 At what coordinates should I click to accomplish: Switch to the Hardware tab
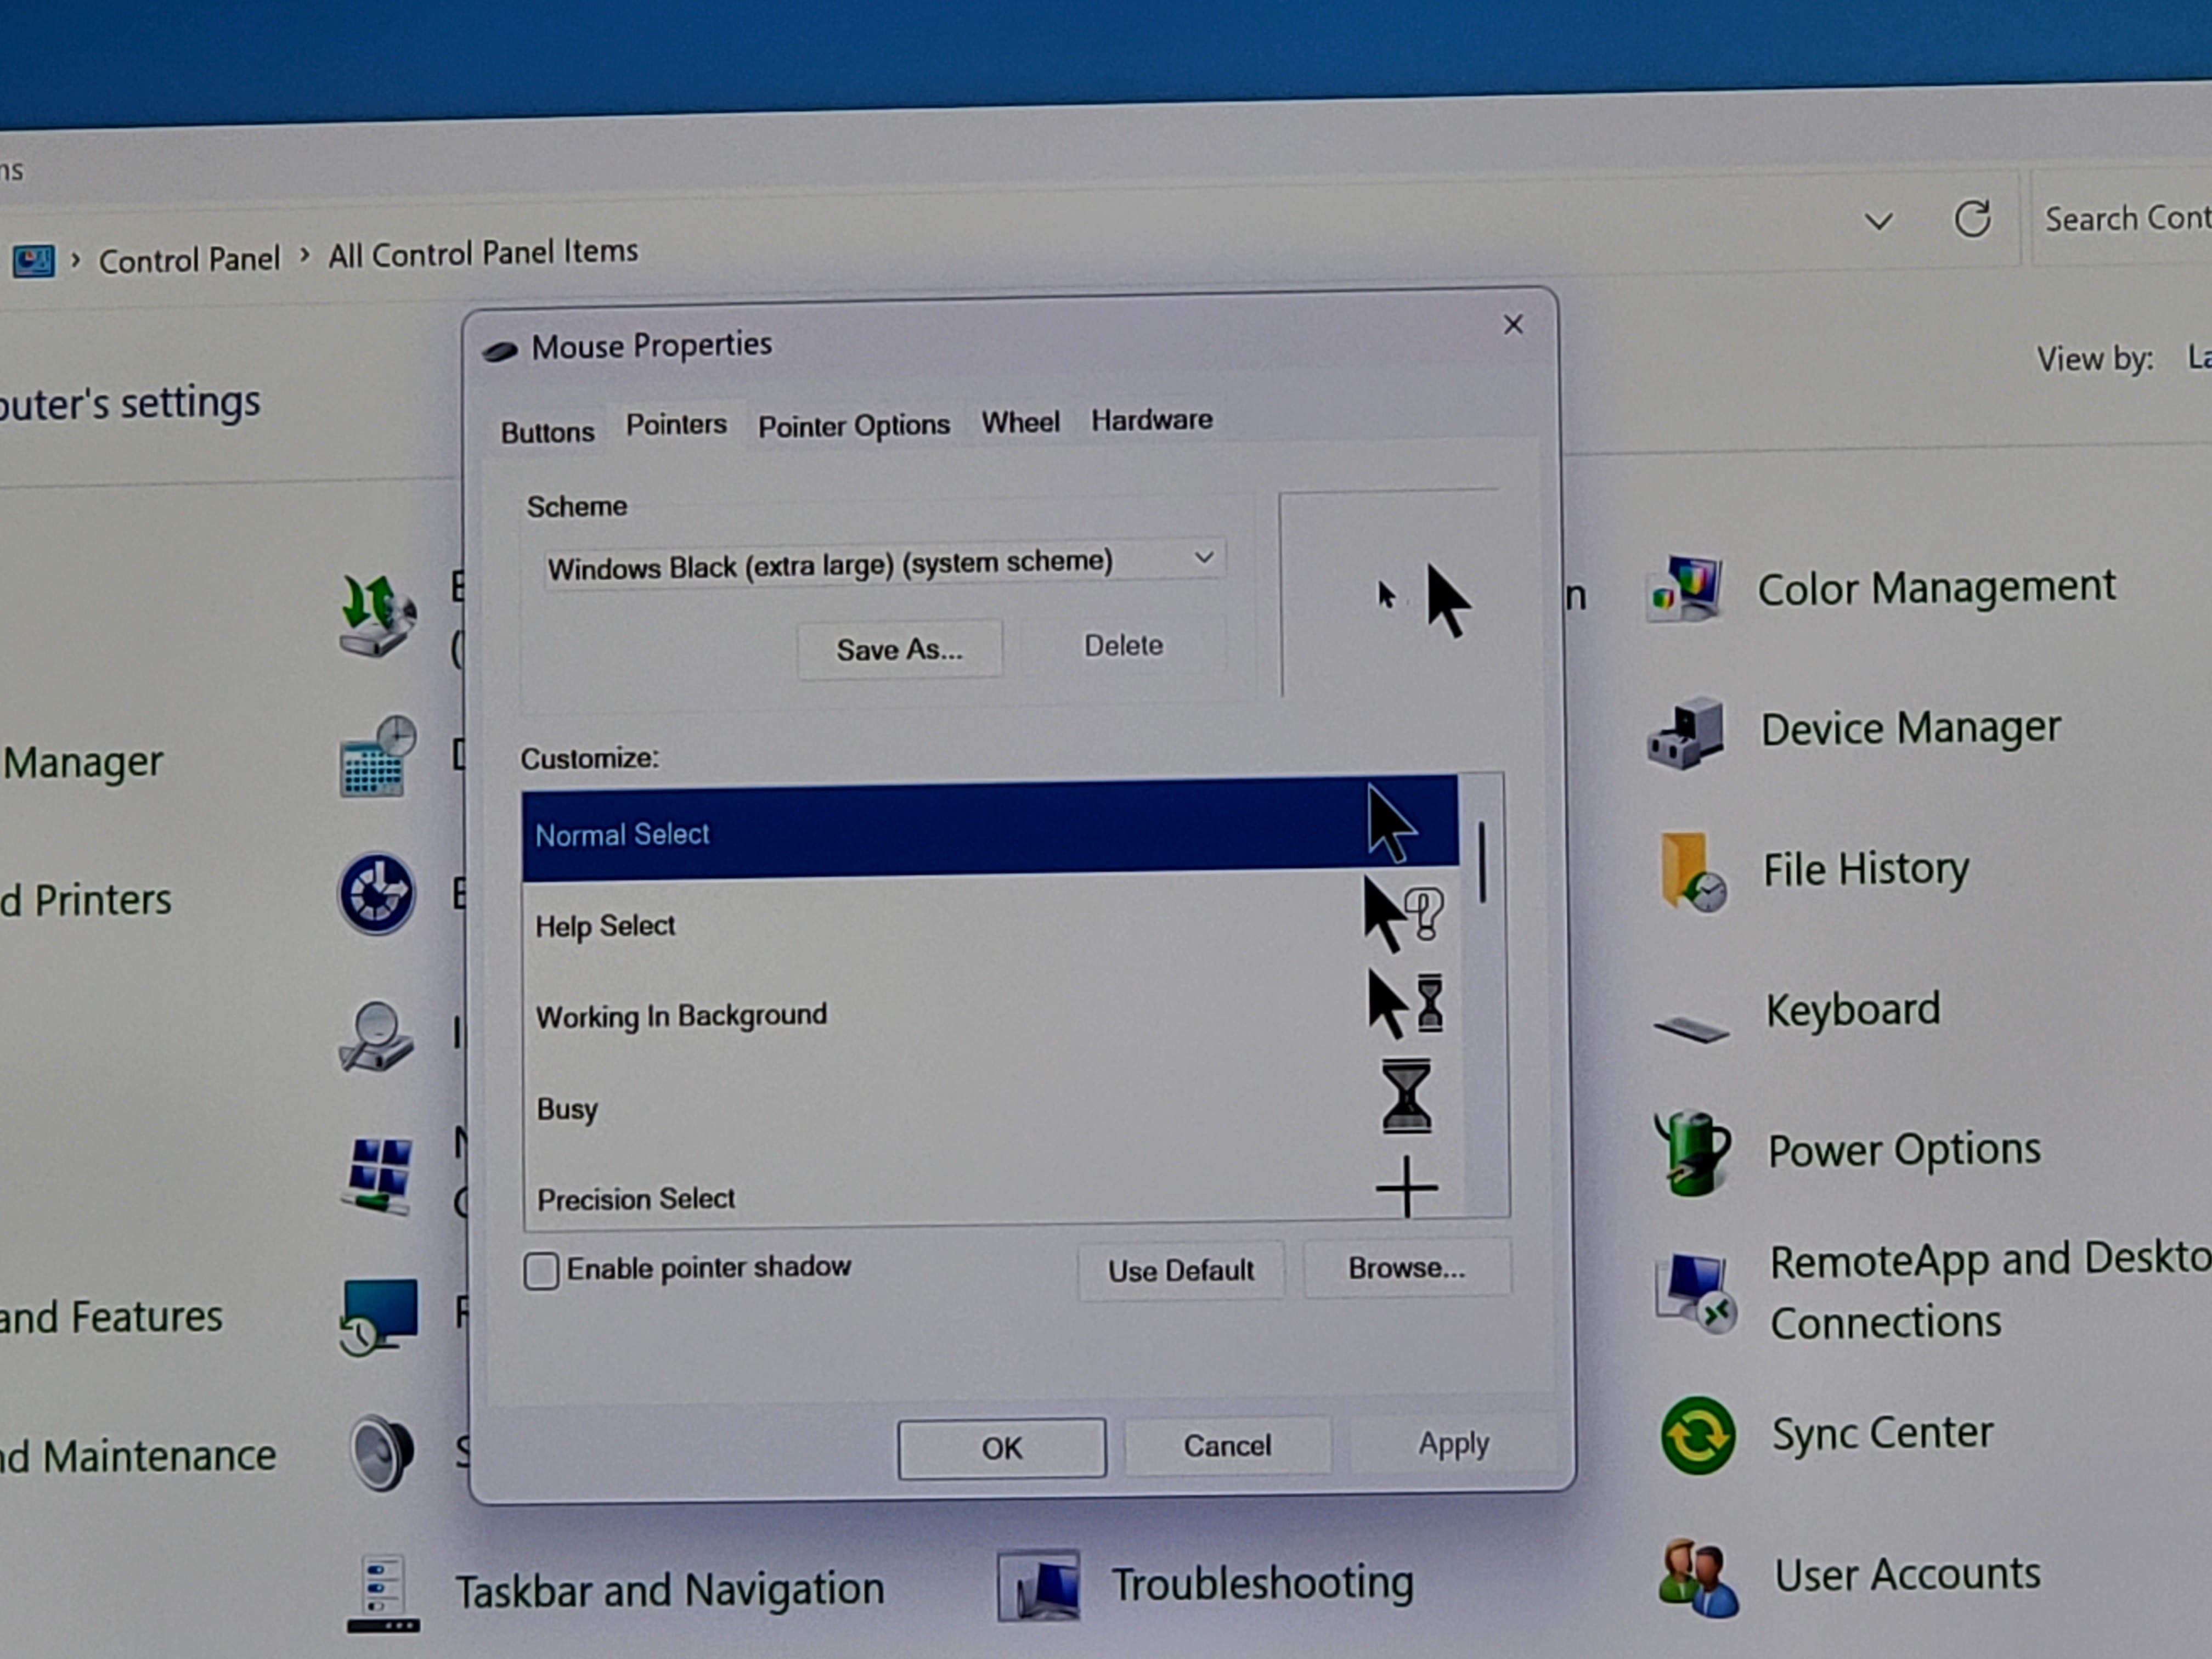(x=1151, y=420)
